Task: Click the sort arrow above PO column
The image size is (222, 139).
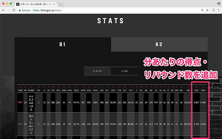Action: (x=39, y=87)
